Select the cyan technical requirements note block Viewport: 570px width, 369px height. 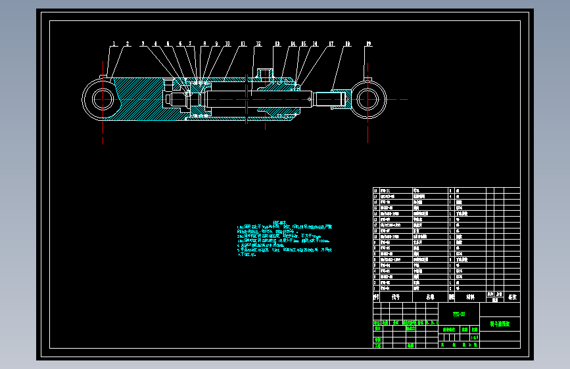[284, 238]
